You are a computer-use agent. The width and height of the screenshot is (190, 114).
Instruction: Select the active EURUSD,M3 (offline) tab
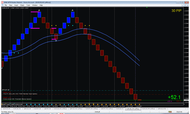coord(133,109)
